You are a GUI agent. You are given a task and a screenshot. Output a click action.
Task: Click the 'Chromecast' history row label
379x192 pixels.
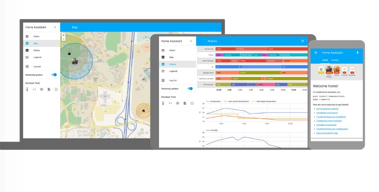tap(208, 85)
